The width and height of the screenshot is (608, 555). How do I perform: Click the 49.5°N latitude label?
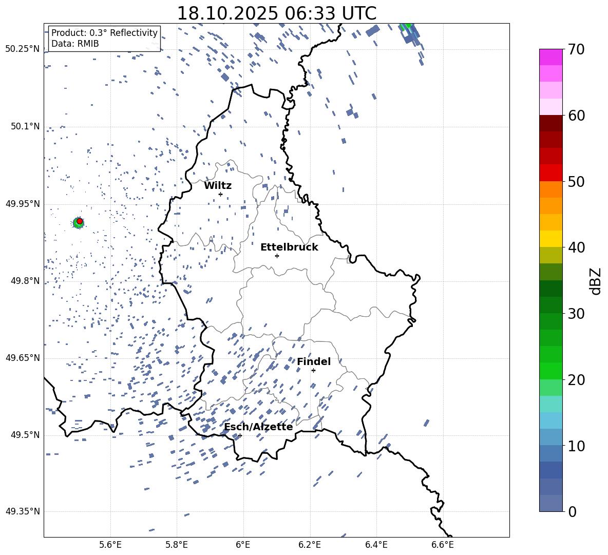25,435
